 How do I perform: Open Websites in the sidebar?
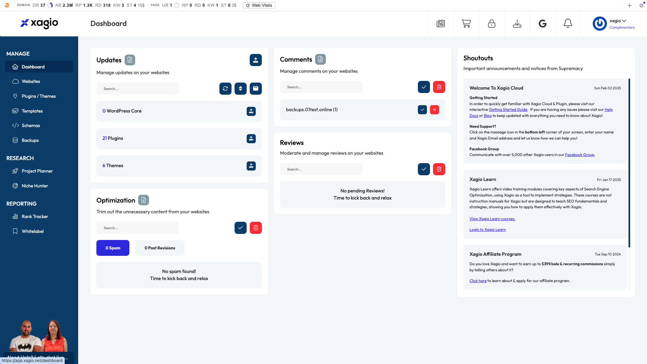pyautogui.click(x=39, y=82)
